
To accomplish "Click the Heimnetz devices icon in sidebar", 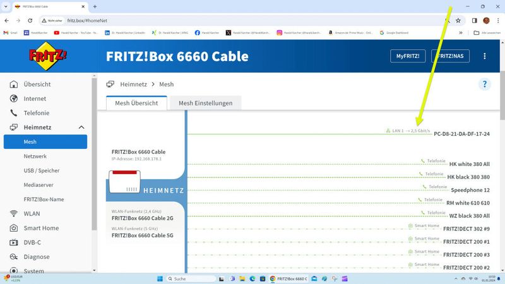I will (14, 127).
